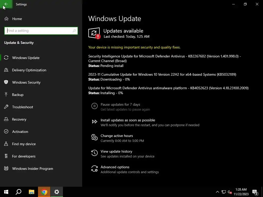Show hidden tray icons with the chevron
Screen dimensions: 263x197
click(217, 192)
